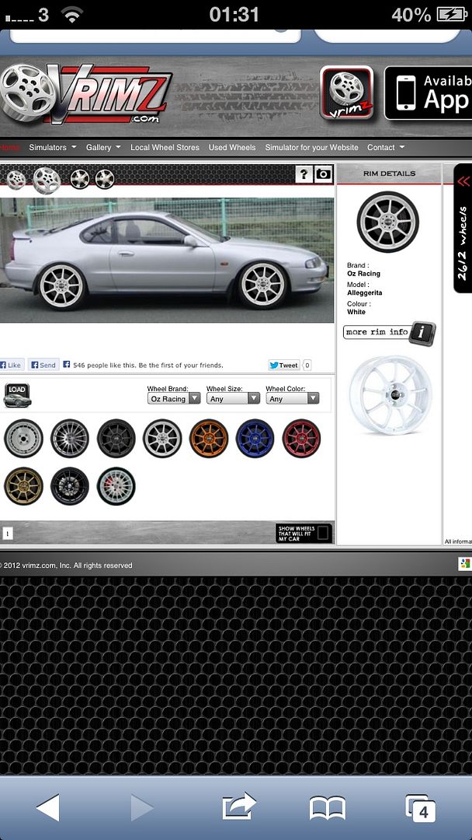Open the Gallery menu
The width and height of the screenshot is (472, 840).
point(103,147)
